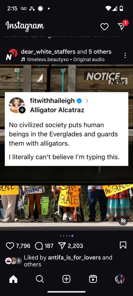The image size is (133, 296).
Task: Open the Reels tab icon
Action: click(93, 279)
